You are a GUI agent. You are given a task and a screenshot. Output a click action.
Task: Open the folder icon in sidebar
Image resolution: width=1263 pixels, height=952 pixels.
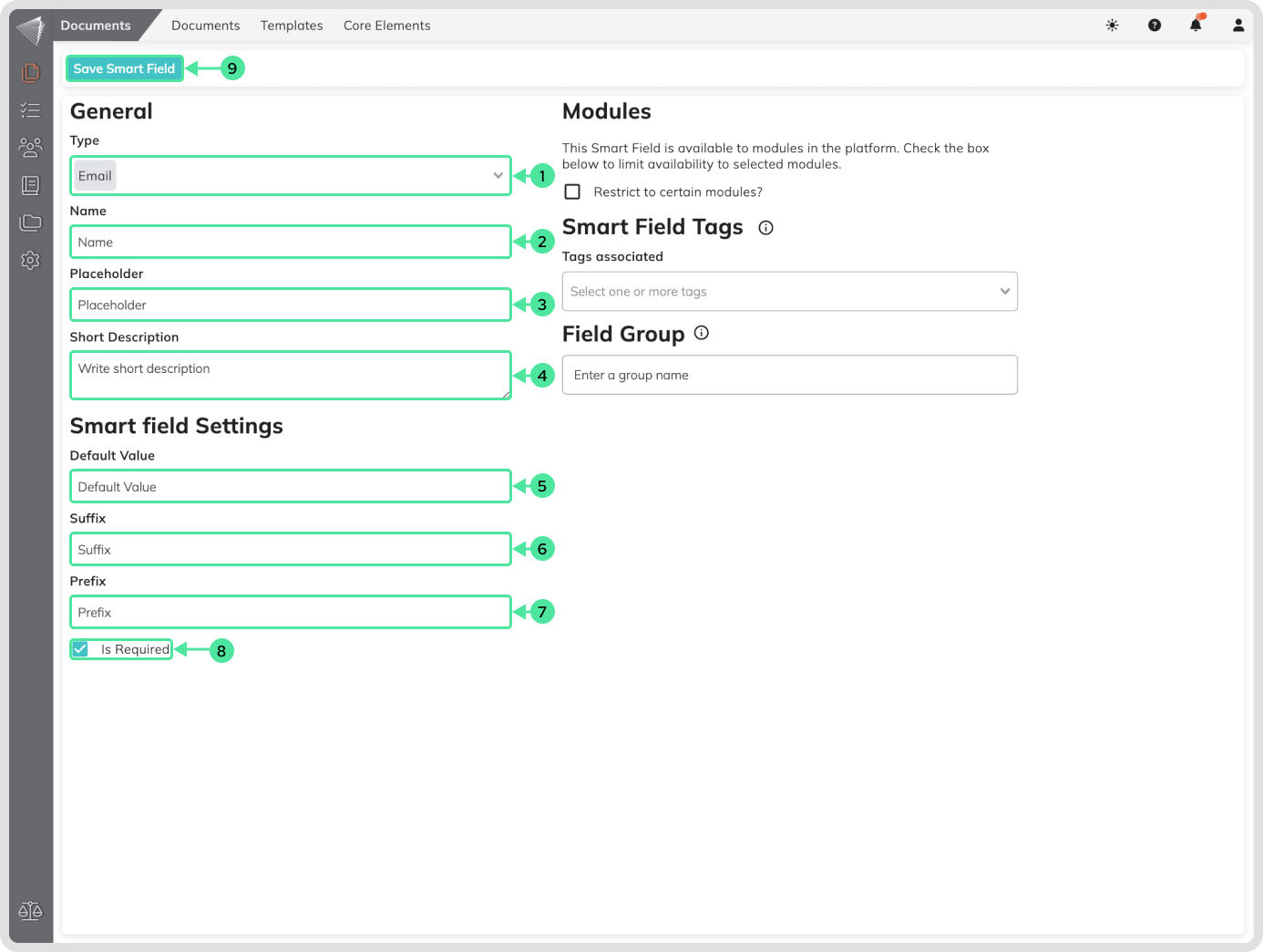coord(31,222)
